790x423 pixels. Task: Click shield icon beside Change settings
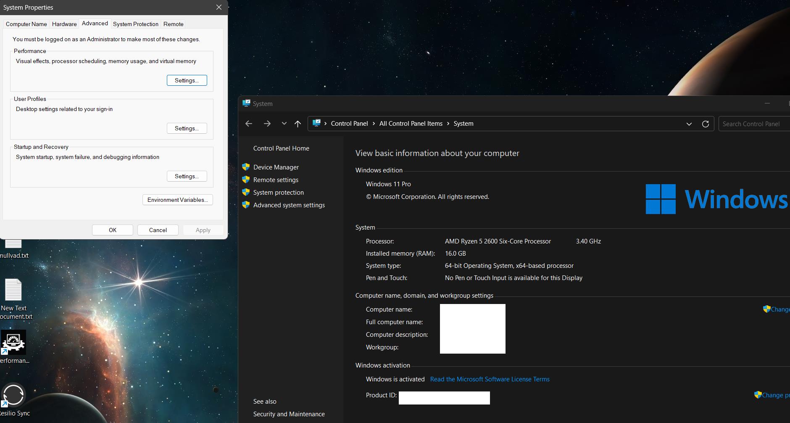[766, 309]
